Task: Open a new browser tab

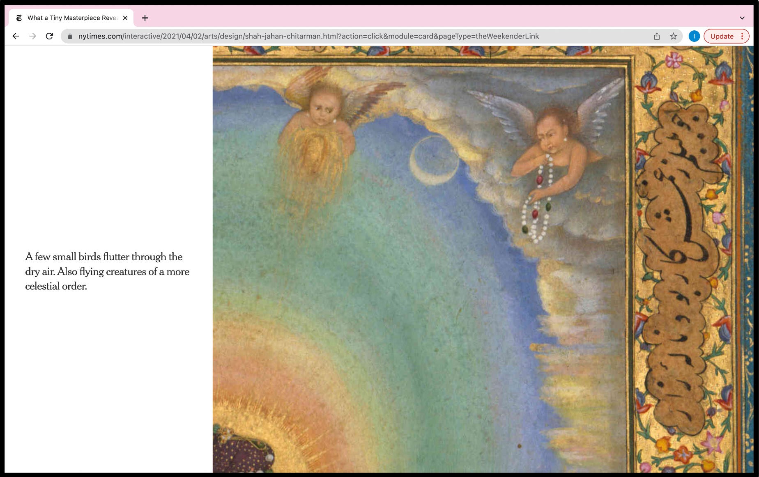Action: 145,18
